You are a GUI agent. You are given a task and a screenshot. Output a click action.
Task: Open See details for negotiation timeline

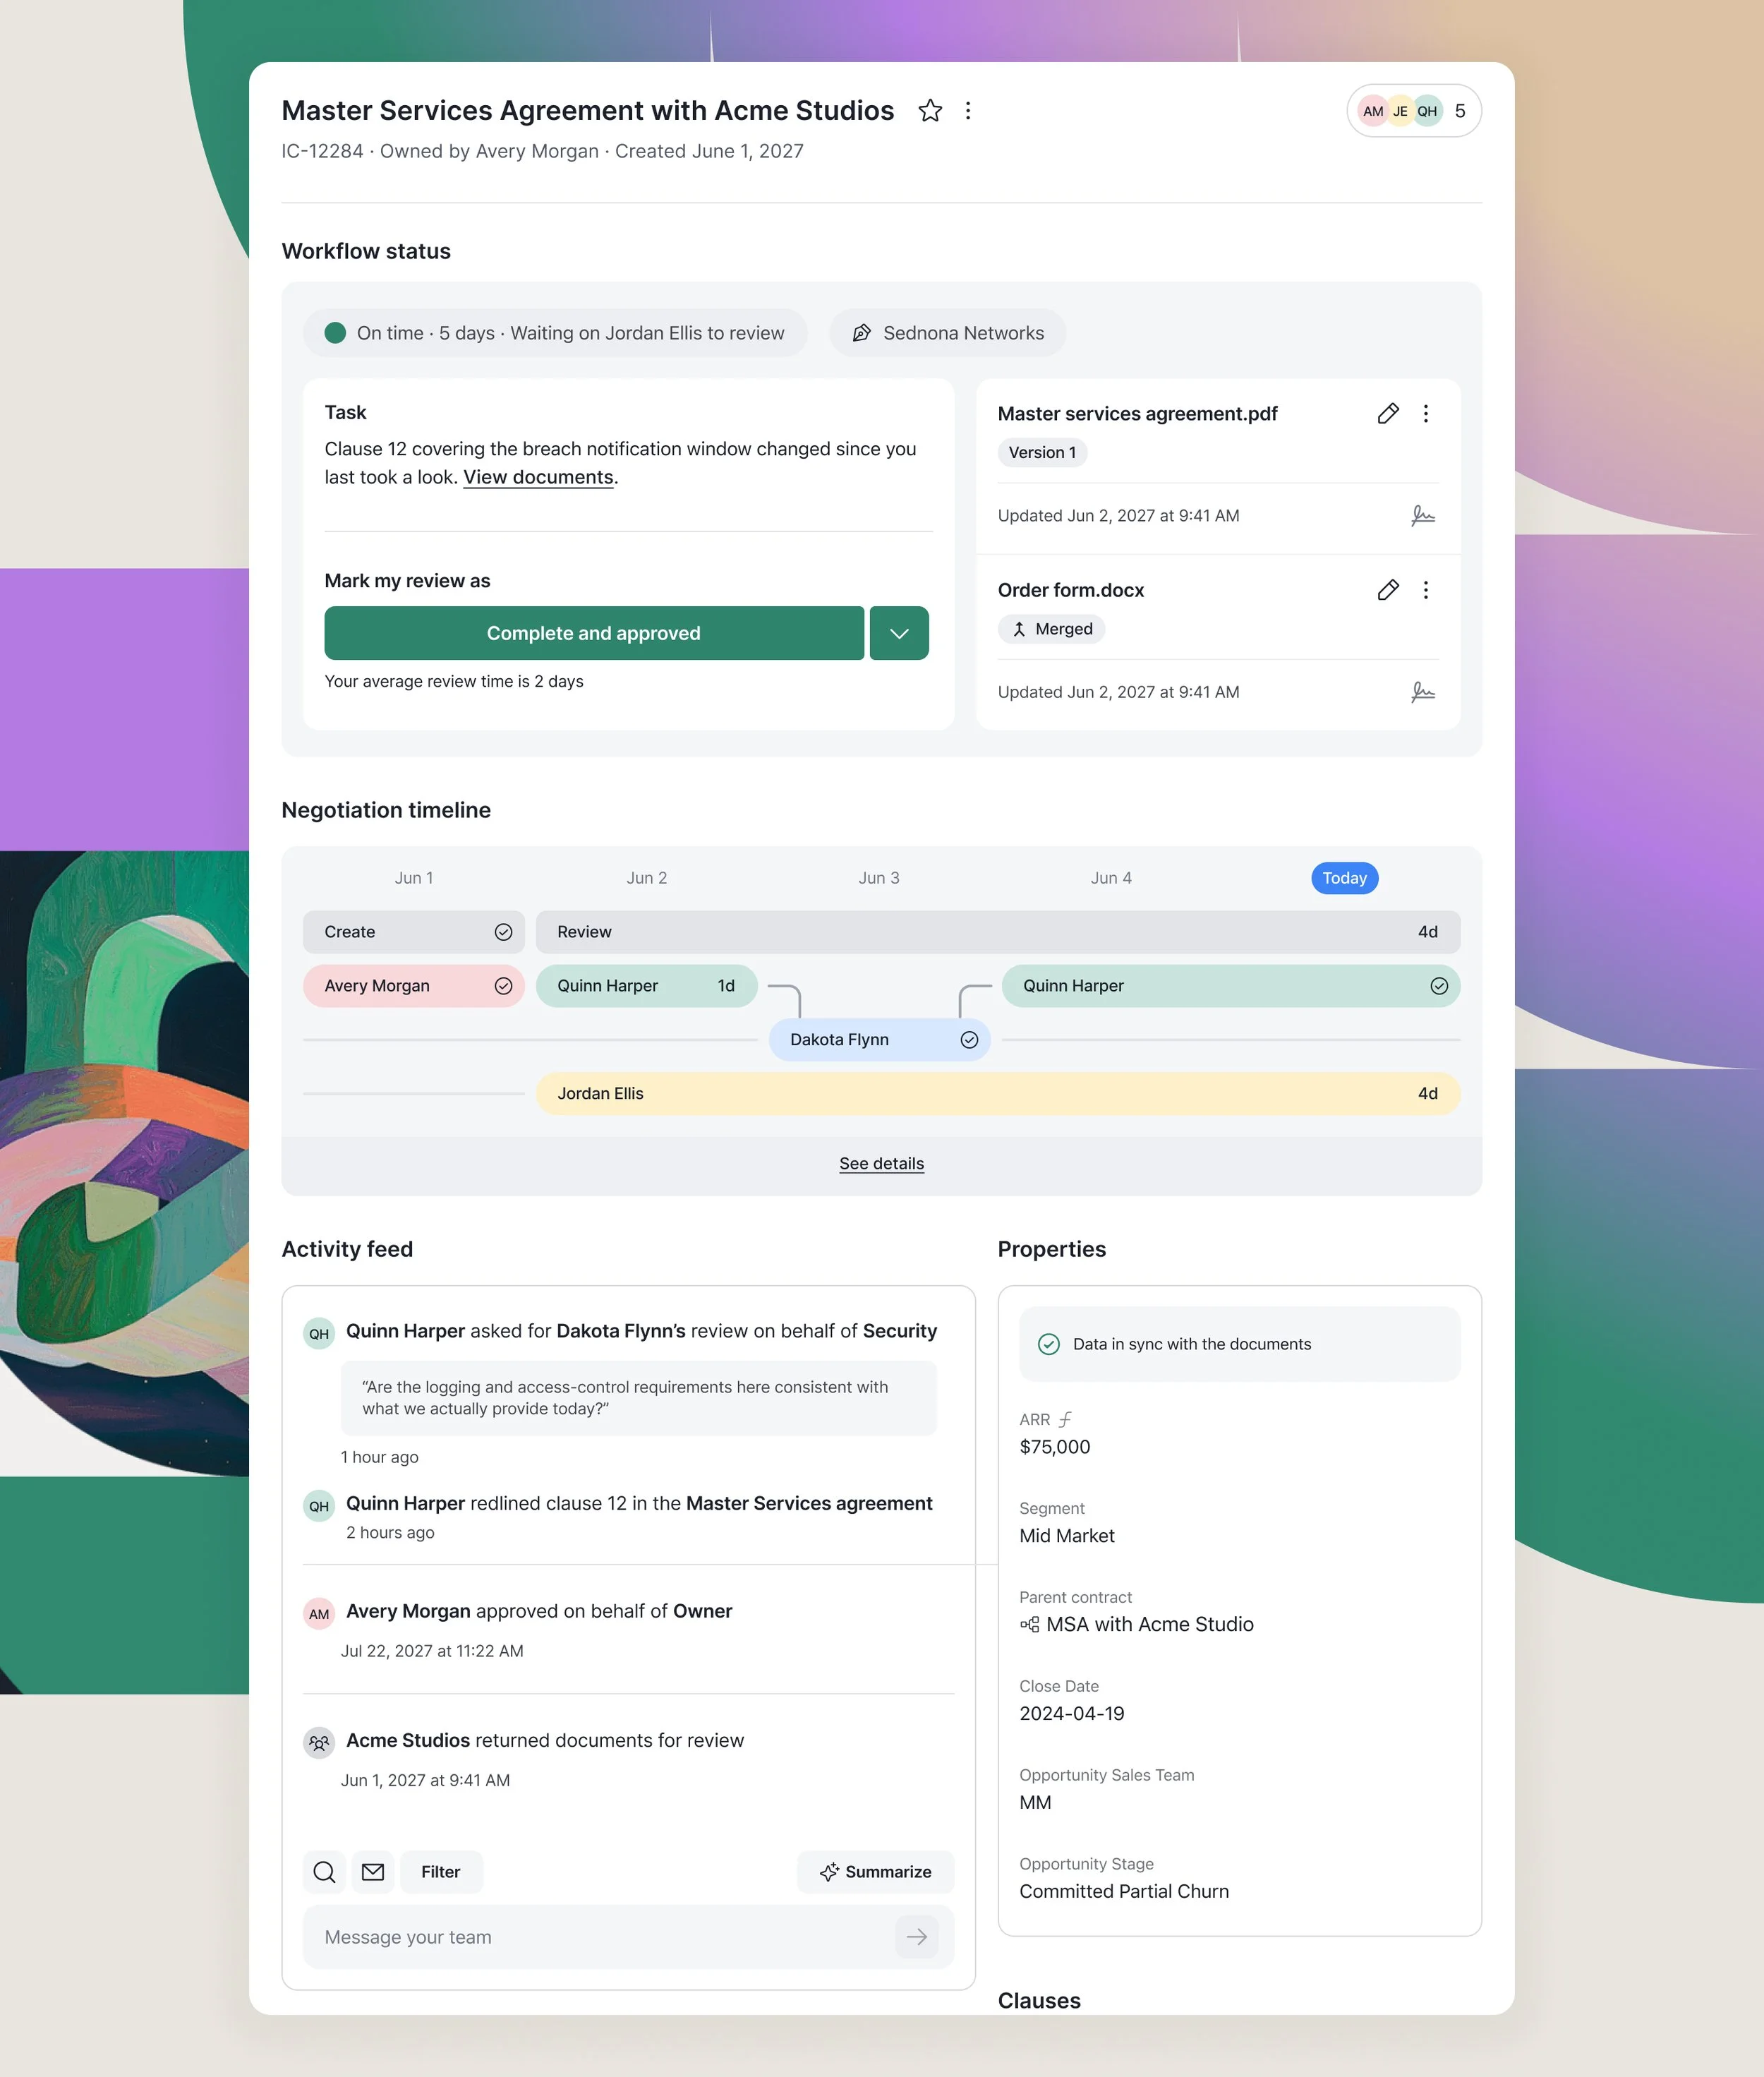point(882,1163)
